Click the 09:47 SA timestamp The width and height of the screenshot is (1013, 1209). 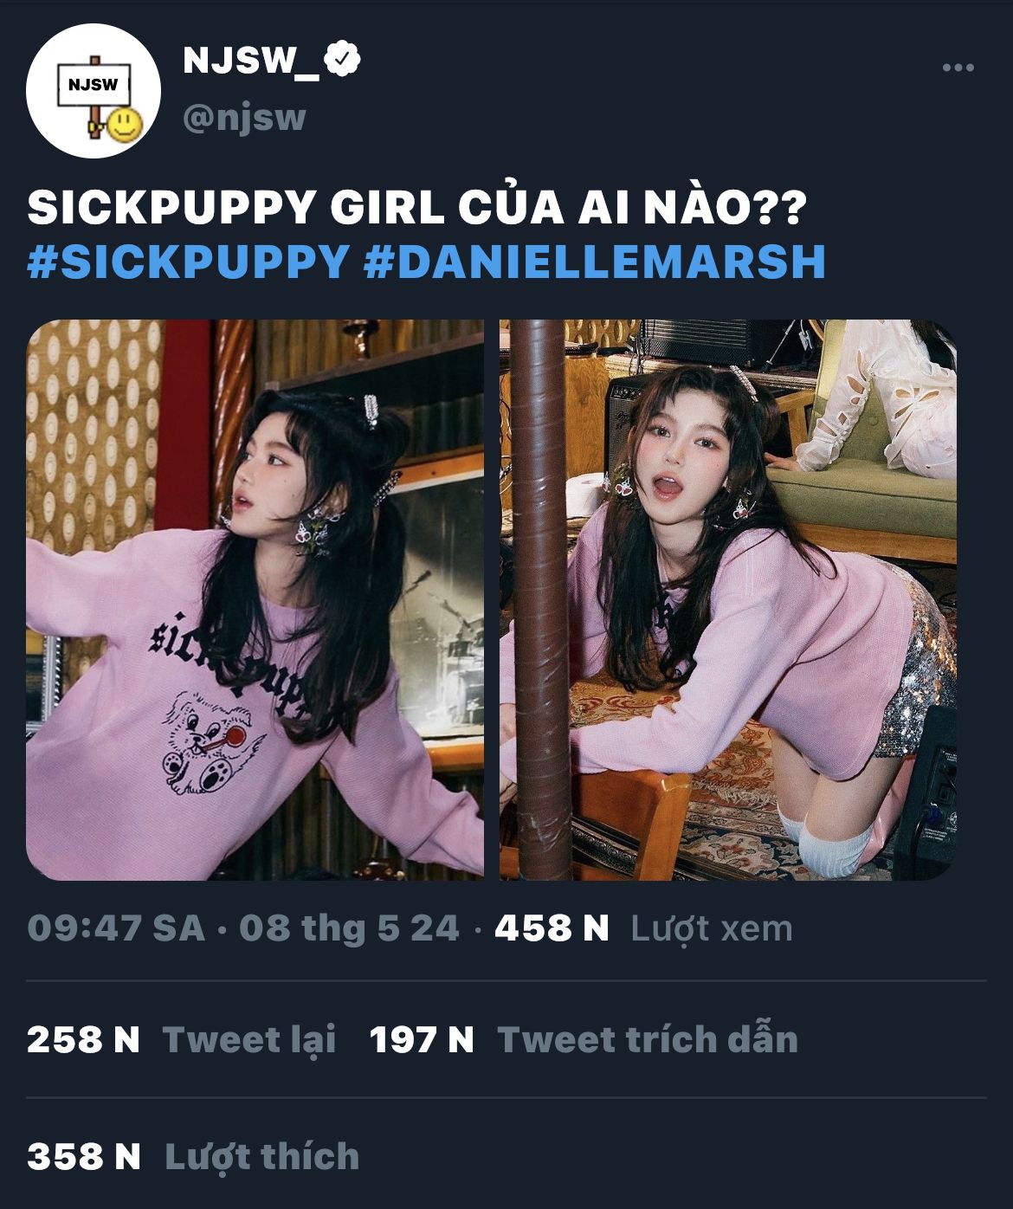(x=116, y=928)
